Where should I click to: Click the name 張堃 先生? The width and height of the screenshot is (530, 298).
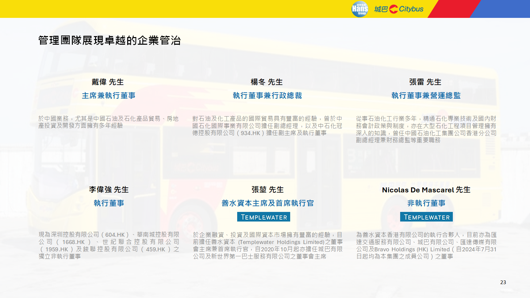tap(268, 189)
